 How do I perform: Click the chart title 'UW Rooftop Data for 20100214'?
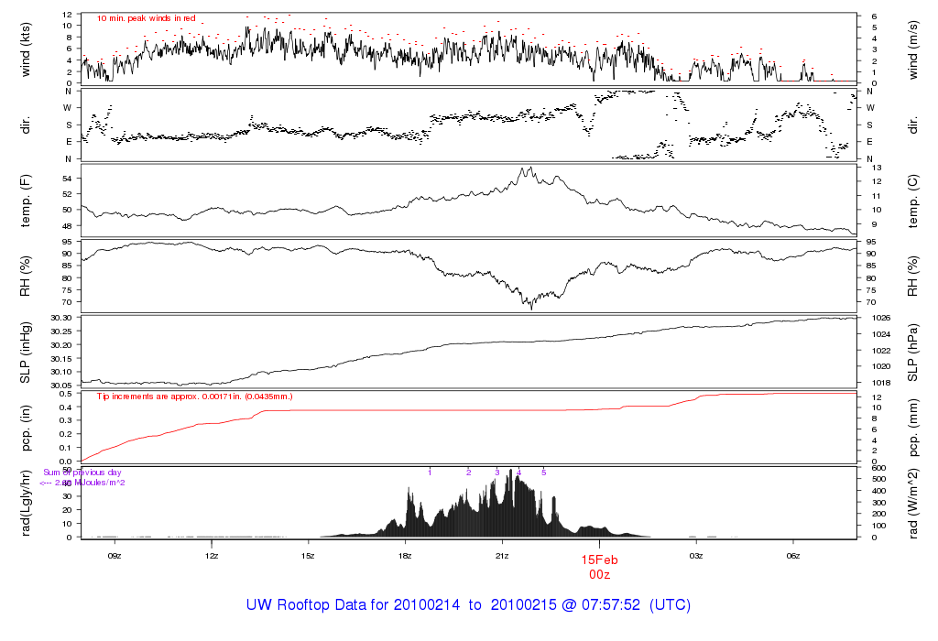[x=353, y=605]
